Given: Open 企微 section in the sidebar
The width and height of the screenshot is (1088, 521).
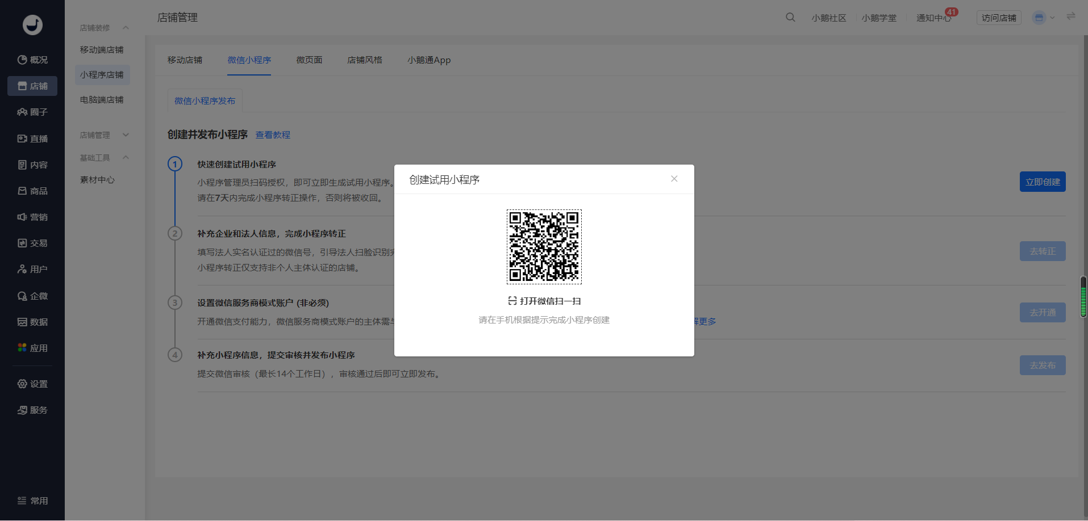Looking at the screenshot, I should (x=32, y=296).
